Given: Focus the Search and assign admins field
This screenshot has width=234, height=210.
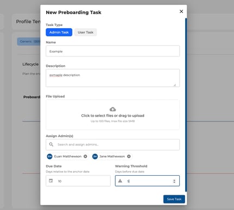Looking at the screenshot, I should pos(112,144).
